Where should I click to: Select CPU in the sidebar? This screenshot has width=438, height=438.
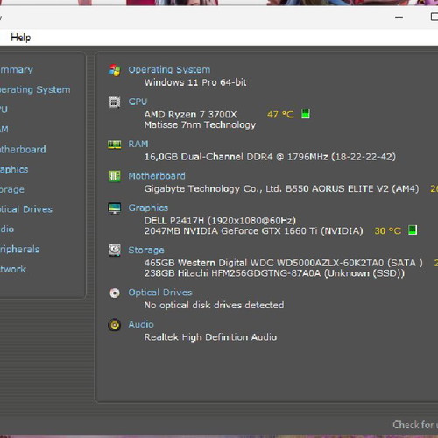coord(4,109)
